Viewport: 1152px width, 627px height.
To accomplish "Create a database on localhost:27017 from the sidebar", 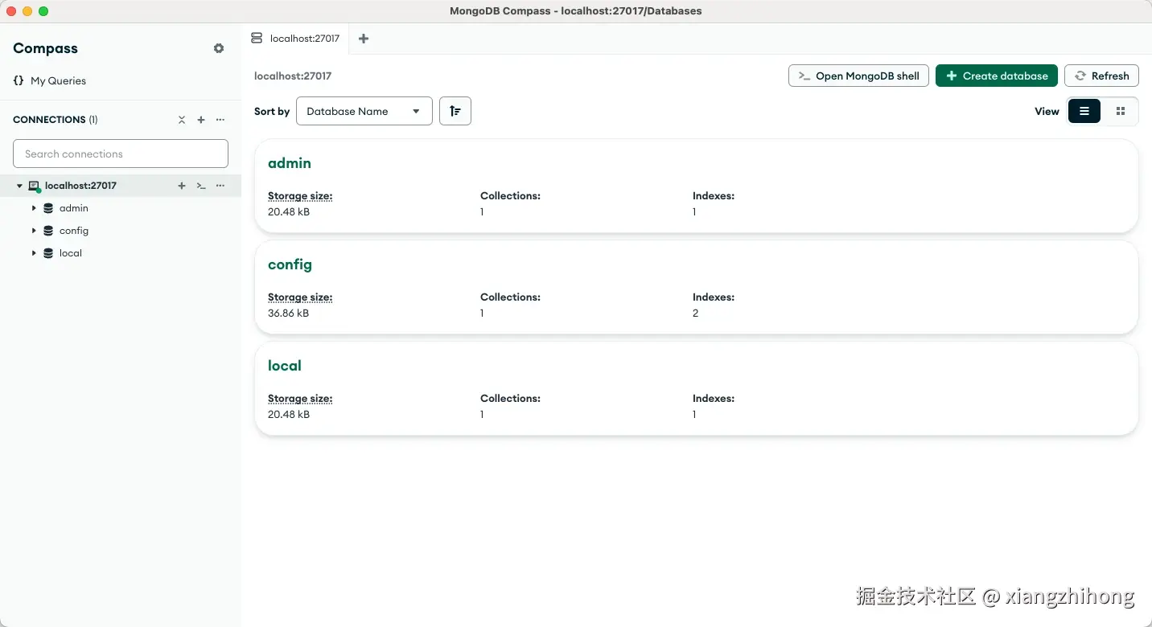I will point(182,186).
